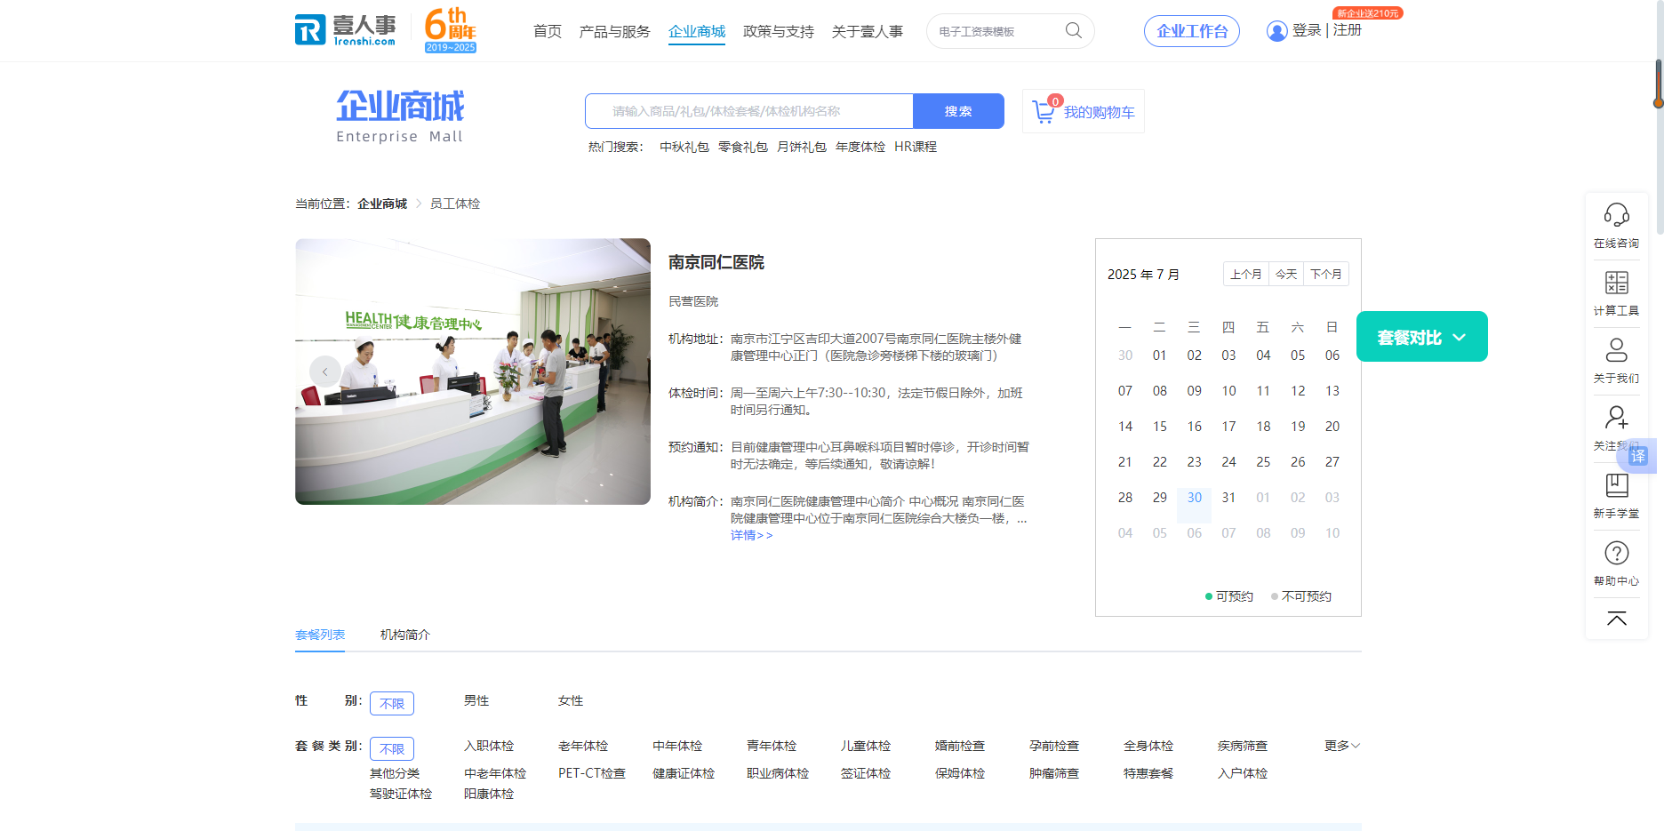Click the user avatar icon
This screenshot has height=831, width=1664.
coord(1276,31)
